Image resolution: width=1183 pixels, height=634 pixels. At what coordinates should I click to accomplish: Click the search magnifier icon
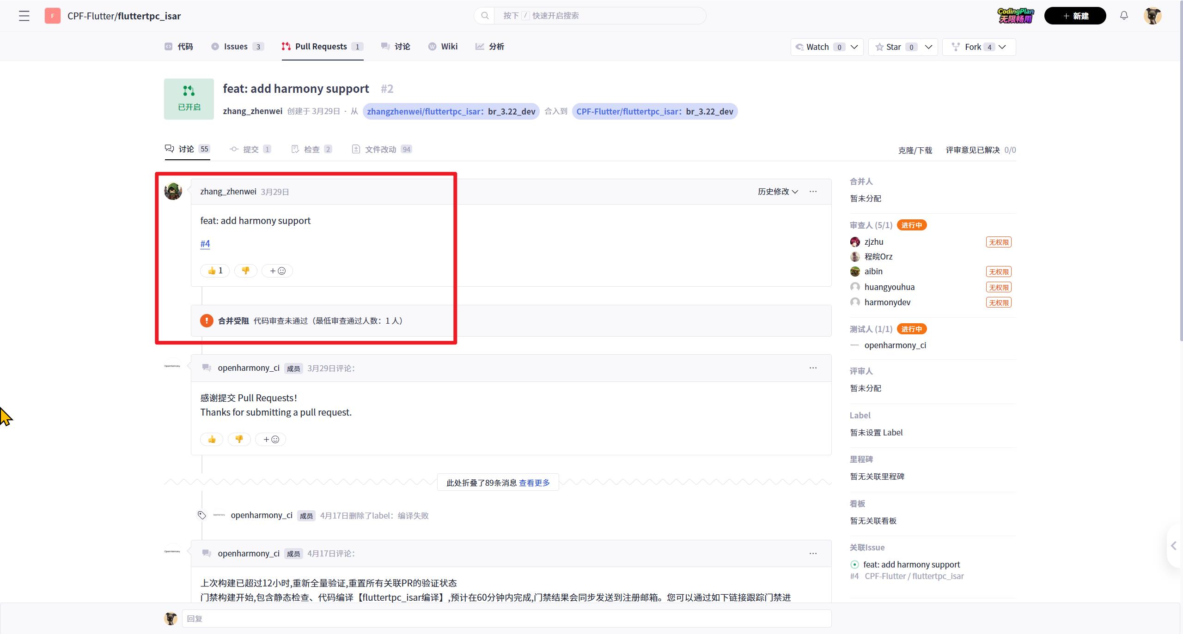(485, 16)
